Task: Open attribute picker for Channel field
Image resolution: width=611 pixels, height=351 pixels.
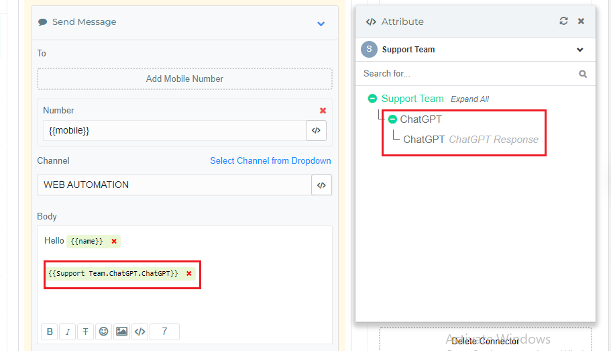Action: coord(321,185)
